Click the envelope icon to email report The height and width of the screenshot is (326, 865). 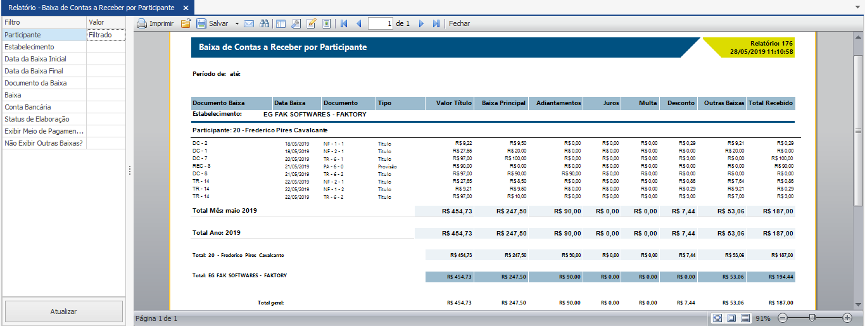[249, 23]
